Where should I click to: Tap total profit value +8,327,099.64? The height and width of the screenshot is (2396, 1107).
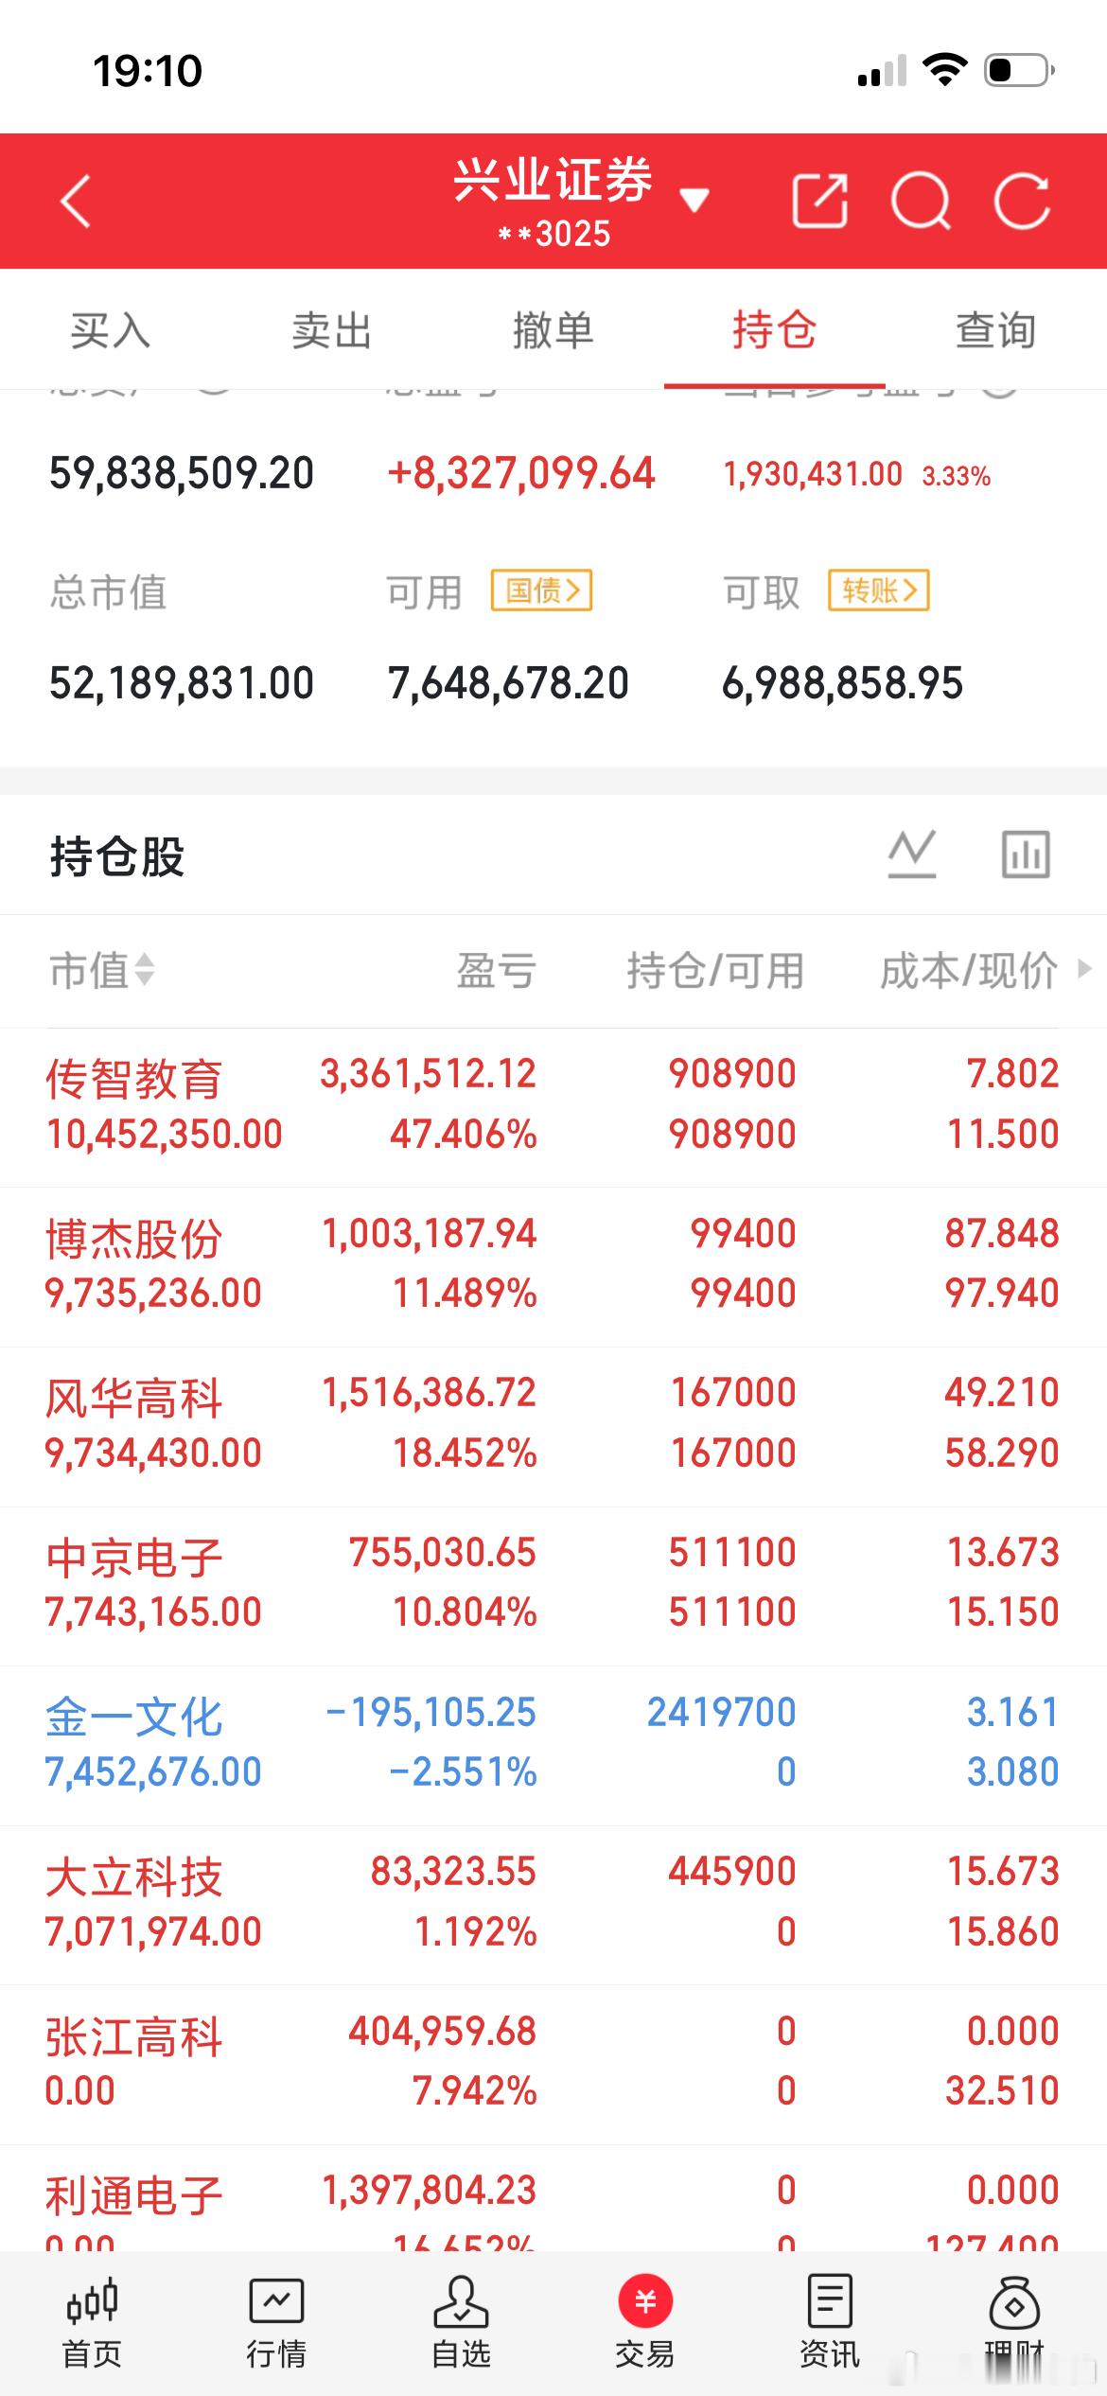tap(521, 473)
